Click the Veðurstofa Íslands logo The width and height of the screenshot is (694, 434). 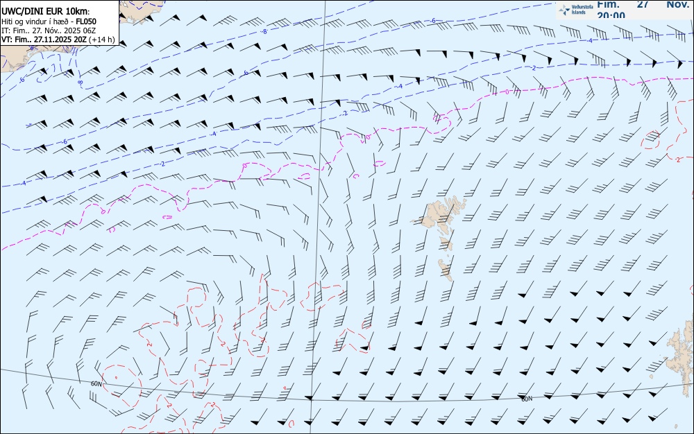click(576, 9)
